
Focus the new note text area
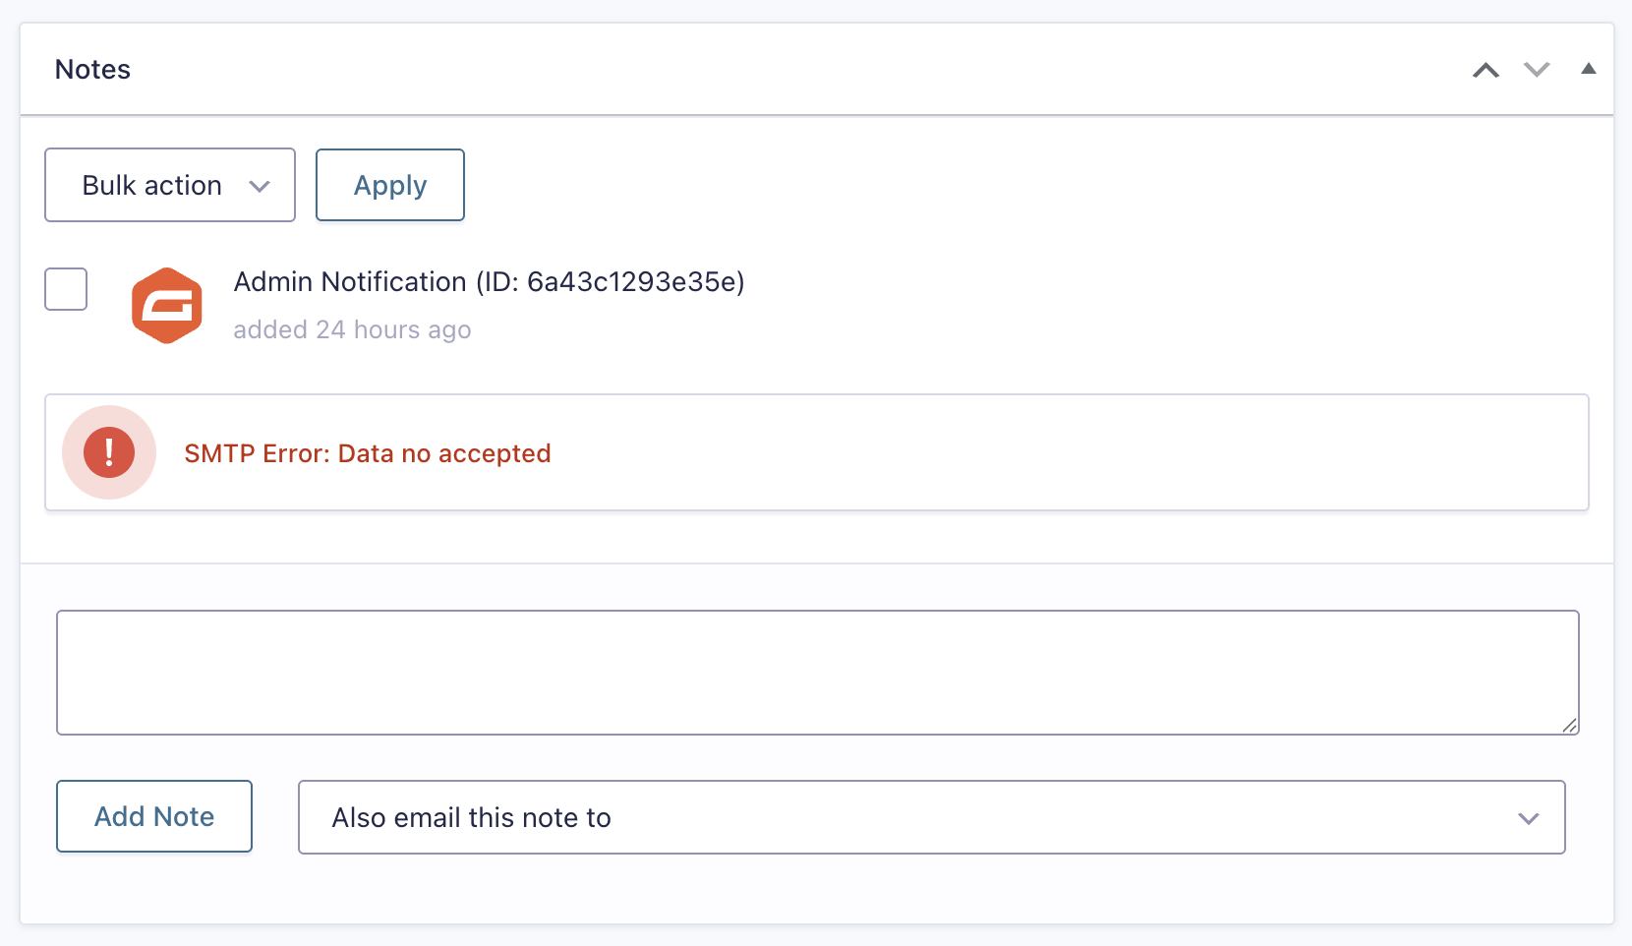tap(818, 673)
